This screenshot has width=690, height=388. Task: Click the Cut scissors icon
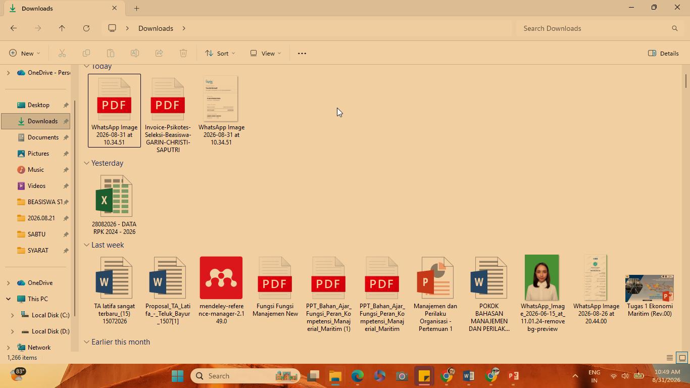click(x=62, y=53)
